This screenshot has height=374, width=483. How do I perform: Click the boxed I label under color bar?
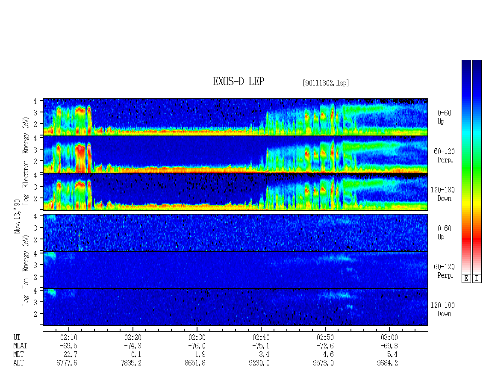(x=477, y=279)
